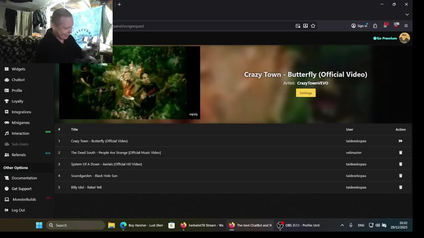The image size is (424, 238).
Task: Click the Sub-Users people icon
Action: (7, 144)
